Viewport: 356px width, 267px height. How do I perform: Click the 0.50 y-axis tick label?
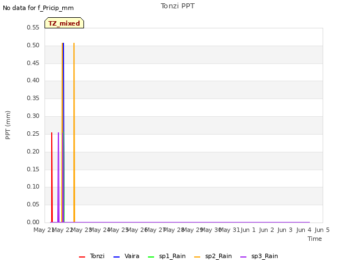(33, 45)
